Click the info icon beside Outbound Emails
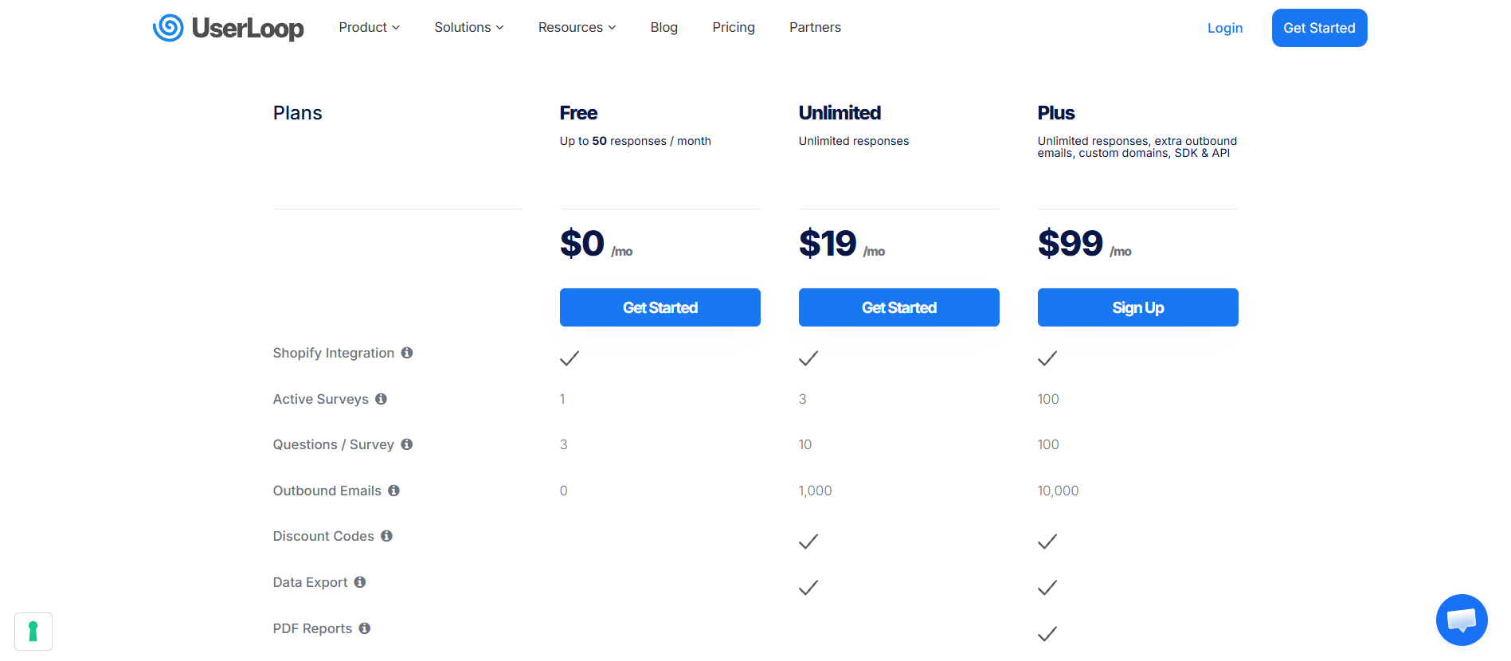 (x=393, y=491)
